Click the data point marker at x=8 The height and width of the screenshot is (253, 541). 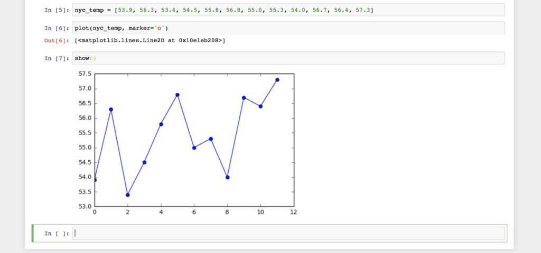tap(227, 177)
